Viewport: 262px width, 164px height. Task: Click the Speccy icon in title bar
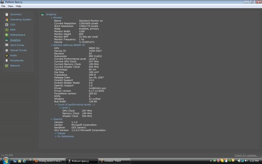click(x=2, y=2)
